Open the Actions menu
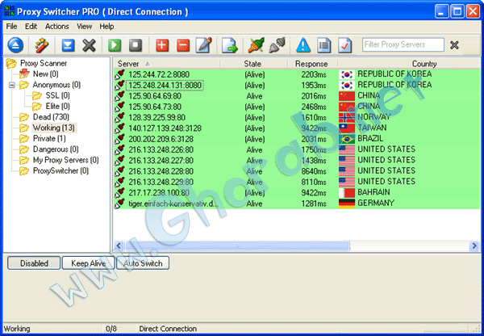The image size is (484, 336). [x=56, y=27]
